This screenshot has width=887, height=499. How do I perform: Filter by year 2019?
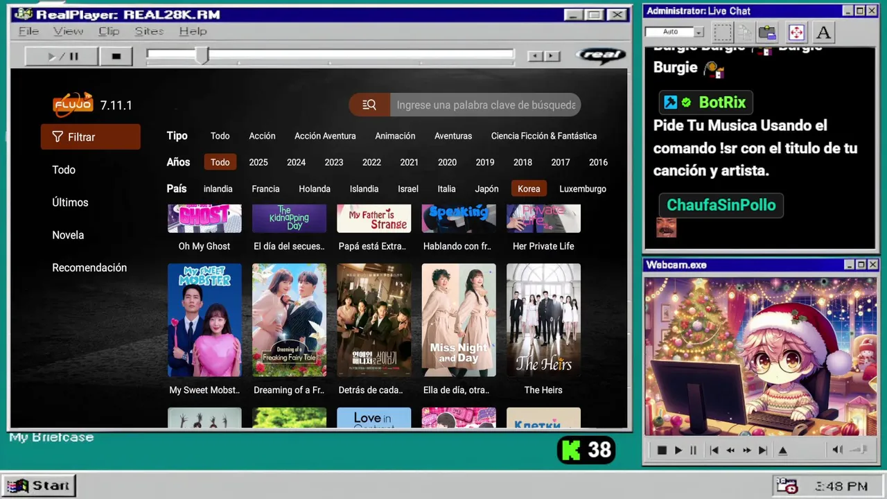point(485,162)
